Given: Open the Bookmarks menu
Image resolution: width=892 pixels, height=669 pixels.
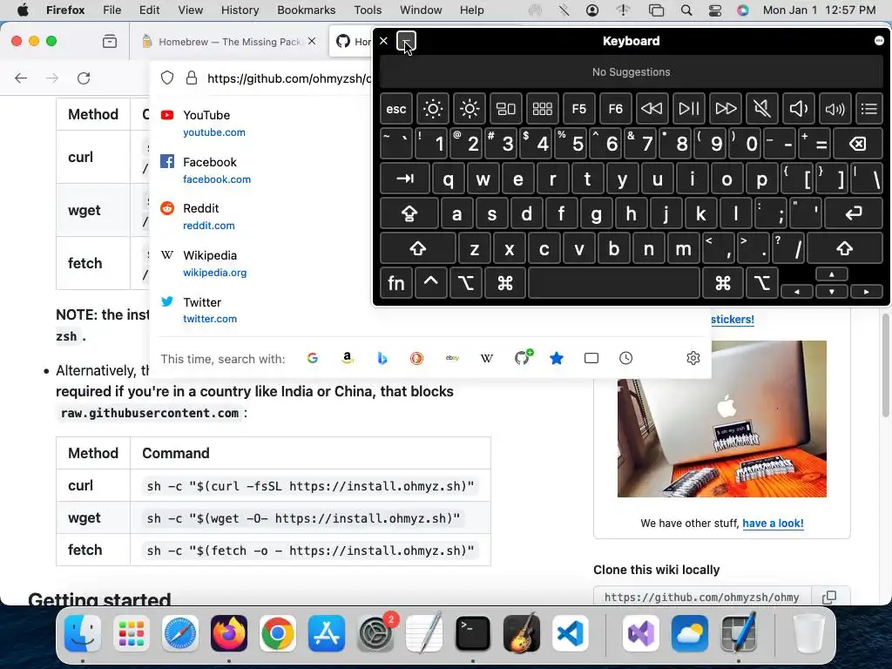Looking at the screenshot, I should (x=306, y=10).
